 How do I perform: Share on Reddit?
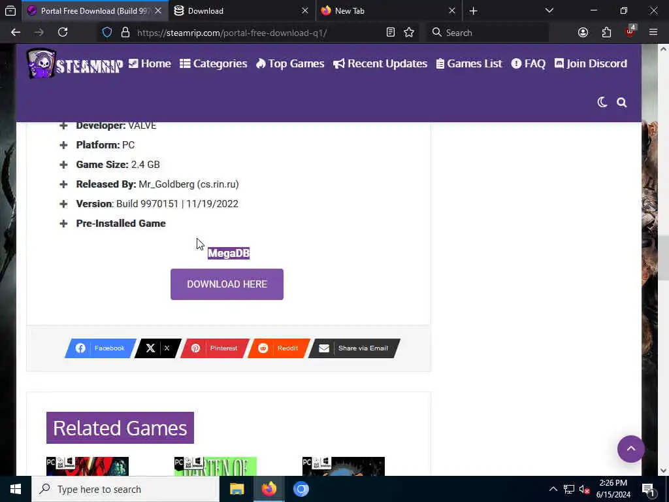click(278, 348)
